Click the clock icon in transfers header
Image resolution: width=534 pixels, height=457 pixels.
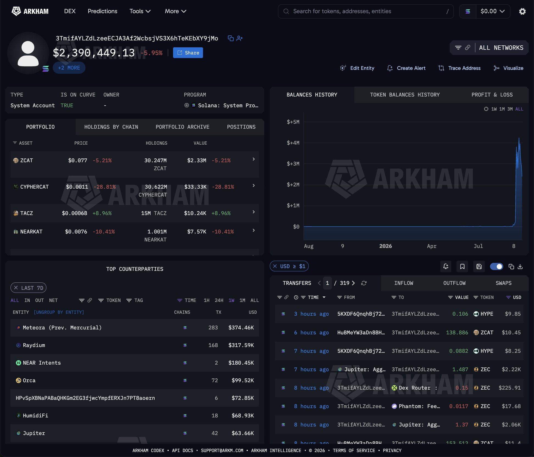point(296,297)
